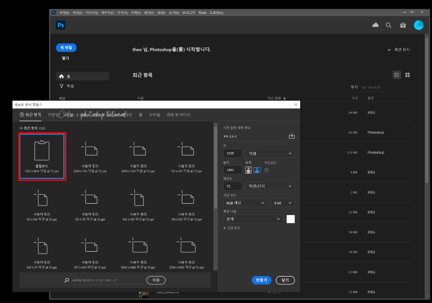Open the RGB 색상 color mode dropdown
Viewport: 432px width, 303px height.
click(x=245, y=203)
